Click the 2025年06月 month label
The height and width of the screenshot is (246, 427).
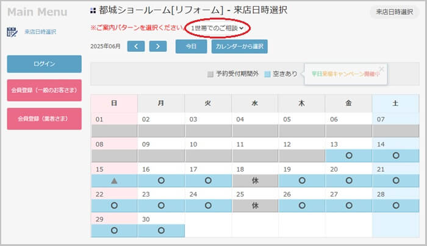[106, 46]
